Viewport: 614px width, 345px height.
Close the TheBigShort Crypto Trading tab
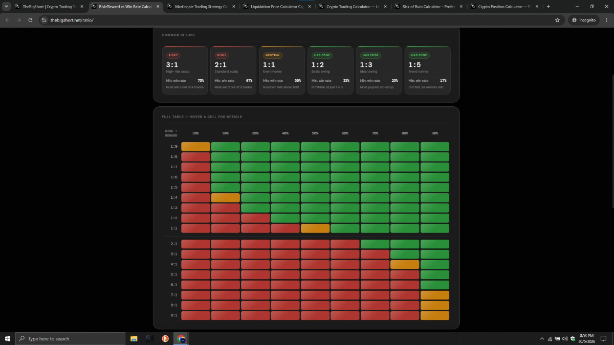pyautogui.click(x=82, y=7)
